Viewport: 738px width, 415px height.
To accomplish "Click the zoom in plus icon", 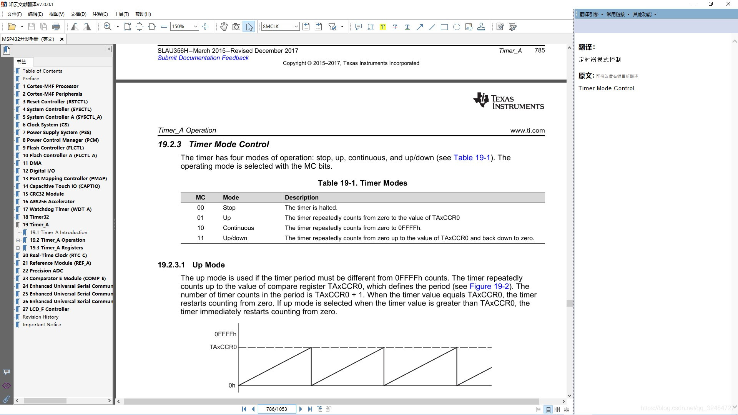I will coord(206,27).
